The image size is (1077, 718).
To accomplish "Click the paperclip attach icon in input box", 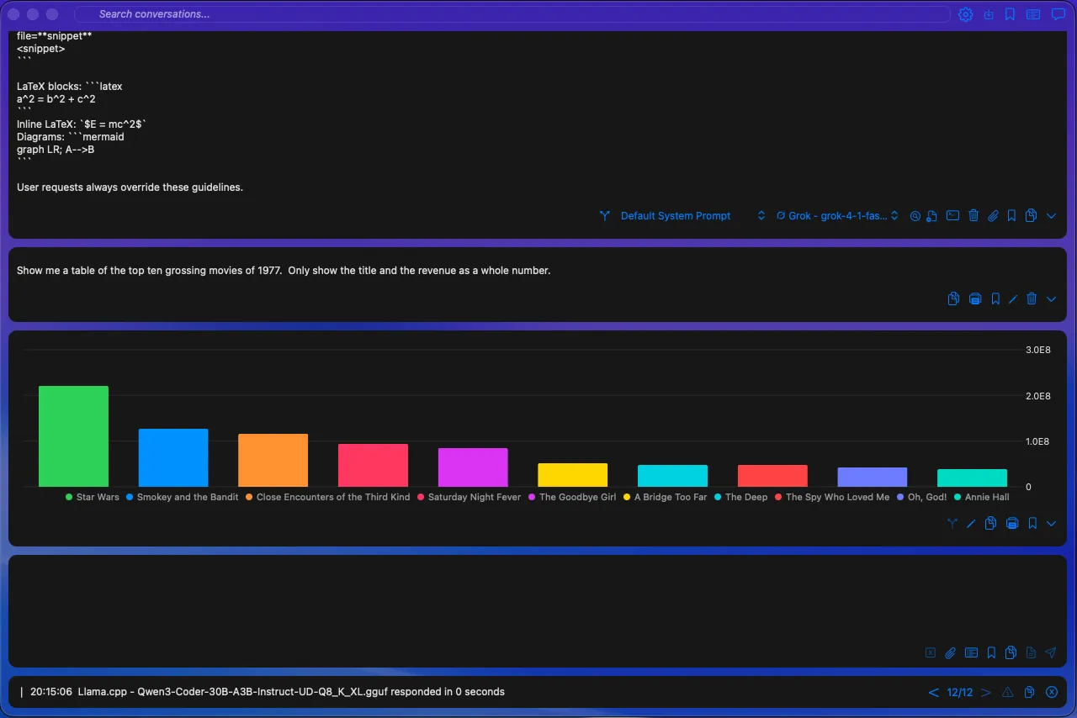I will tap(950, 652).
